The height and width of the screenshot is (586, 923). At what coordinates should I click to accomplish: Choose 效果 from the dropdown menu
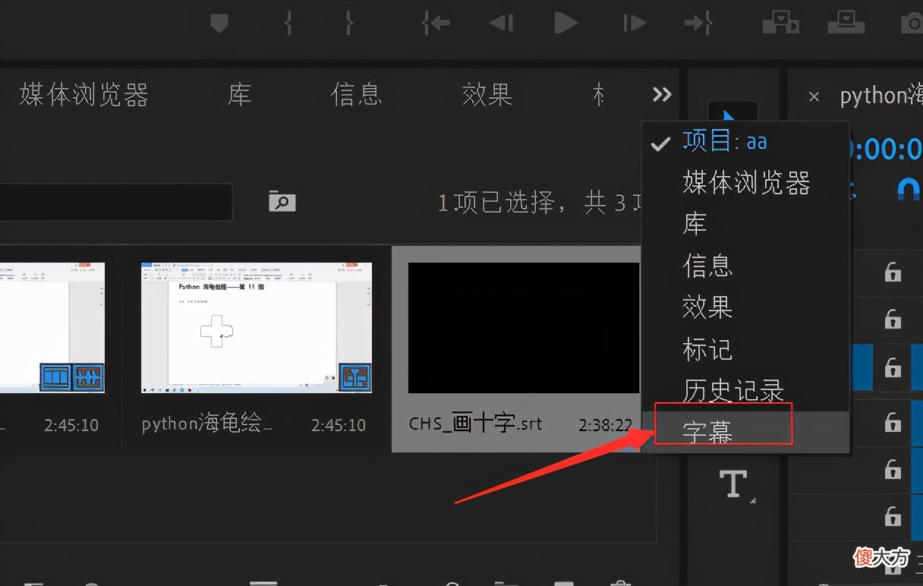(745, 307)
